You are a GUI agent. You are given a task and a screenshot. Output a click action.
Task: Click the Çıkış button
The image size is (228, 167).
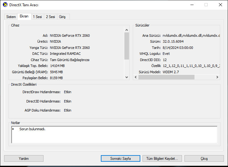point(204,159)
